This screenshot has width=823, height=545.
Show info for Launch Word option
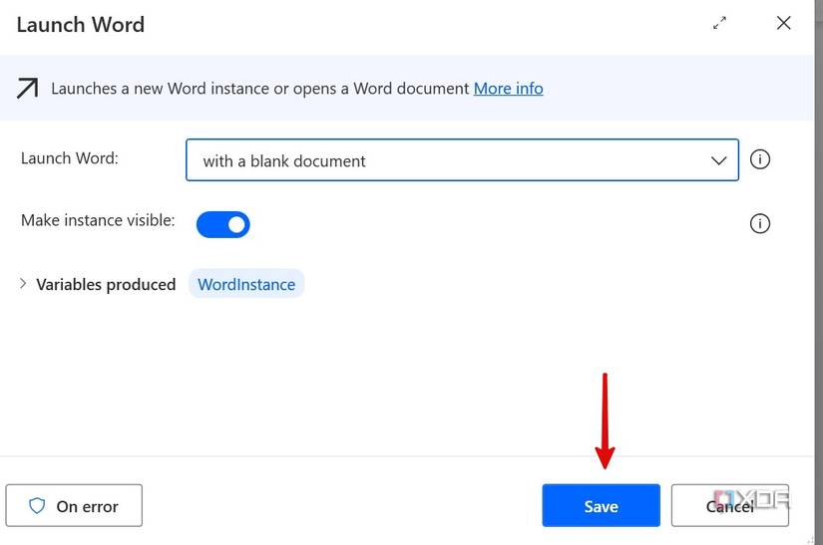coord(759,159)
